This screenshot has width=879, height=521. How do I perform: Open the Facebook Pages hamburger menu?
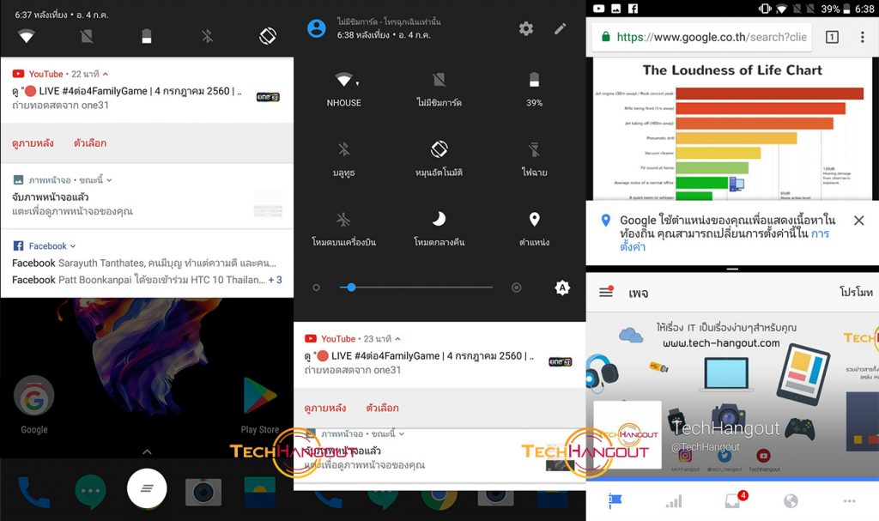606,292
